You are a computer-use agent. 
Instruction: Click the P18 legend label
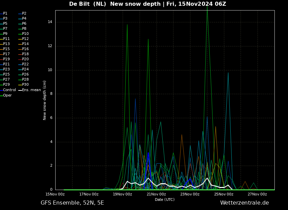(25, 54)
